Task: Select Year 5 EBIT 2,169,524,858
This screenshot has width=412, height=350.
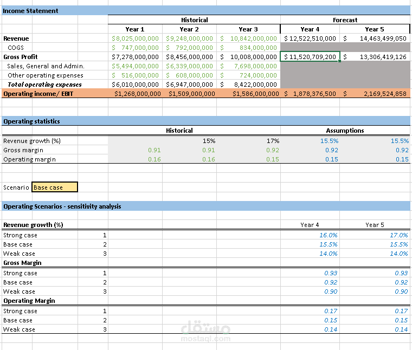Action: [x=375, y=94]
